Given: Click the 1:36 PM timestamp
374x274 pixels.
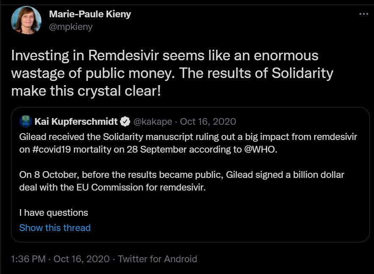Looking at the screenshot, I should pyautogui.click(x=28, y=259).
